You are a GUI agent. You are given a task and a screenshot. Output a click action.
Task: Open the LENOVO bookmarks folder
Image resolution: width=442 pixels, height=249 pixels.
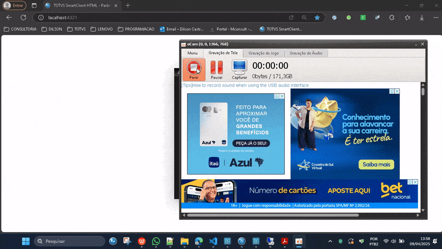(x=102, y=29)
